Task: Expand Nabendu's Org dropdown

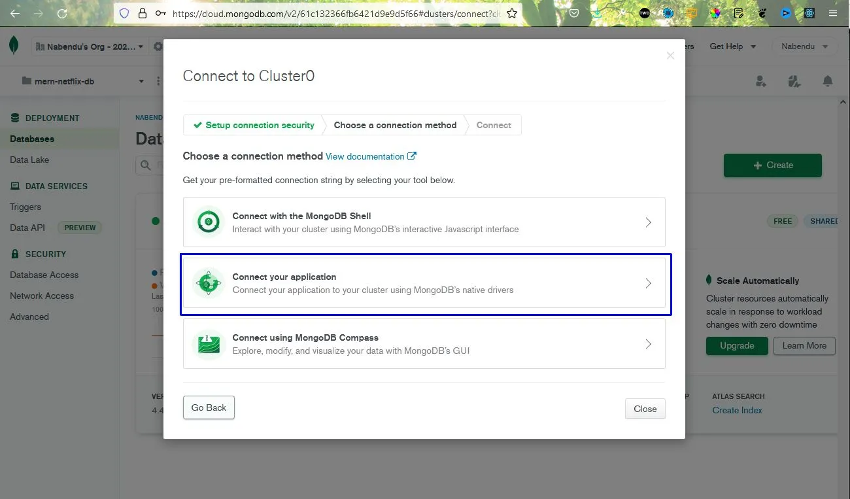Action: (89, 47)
